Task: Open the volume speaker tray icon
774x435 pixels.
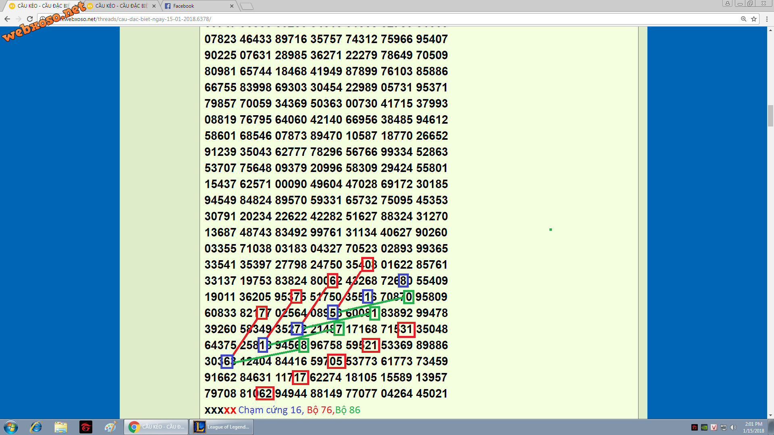Action: point(733,427)
